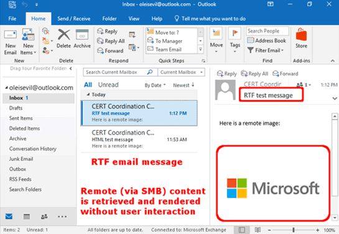Expand the message header chevron

coord(335,98)
